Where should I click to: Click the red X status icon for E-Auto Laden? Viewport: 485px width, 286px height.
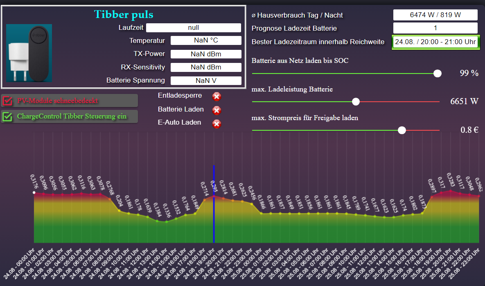(x=217, y=124)
